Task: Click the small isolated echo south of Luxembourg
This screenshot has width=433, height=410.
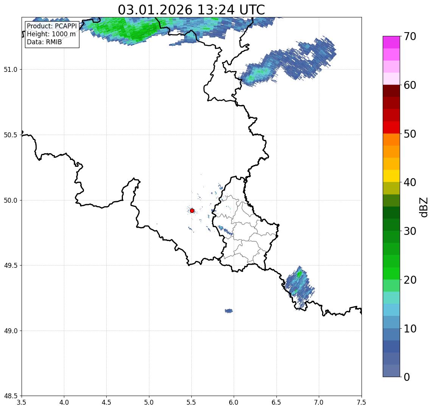Action: click(x=229, y=311)
